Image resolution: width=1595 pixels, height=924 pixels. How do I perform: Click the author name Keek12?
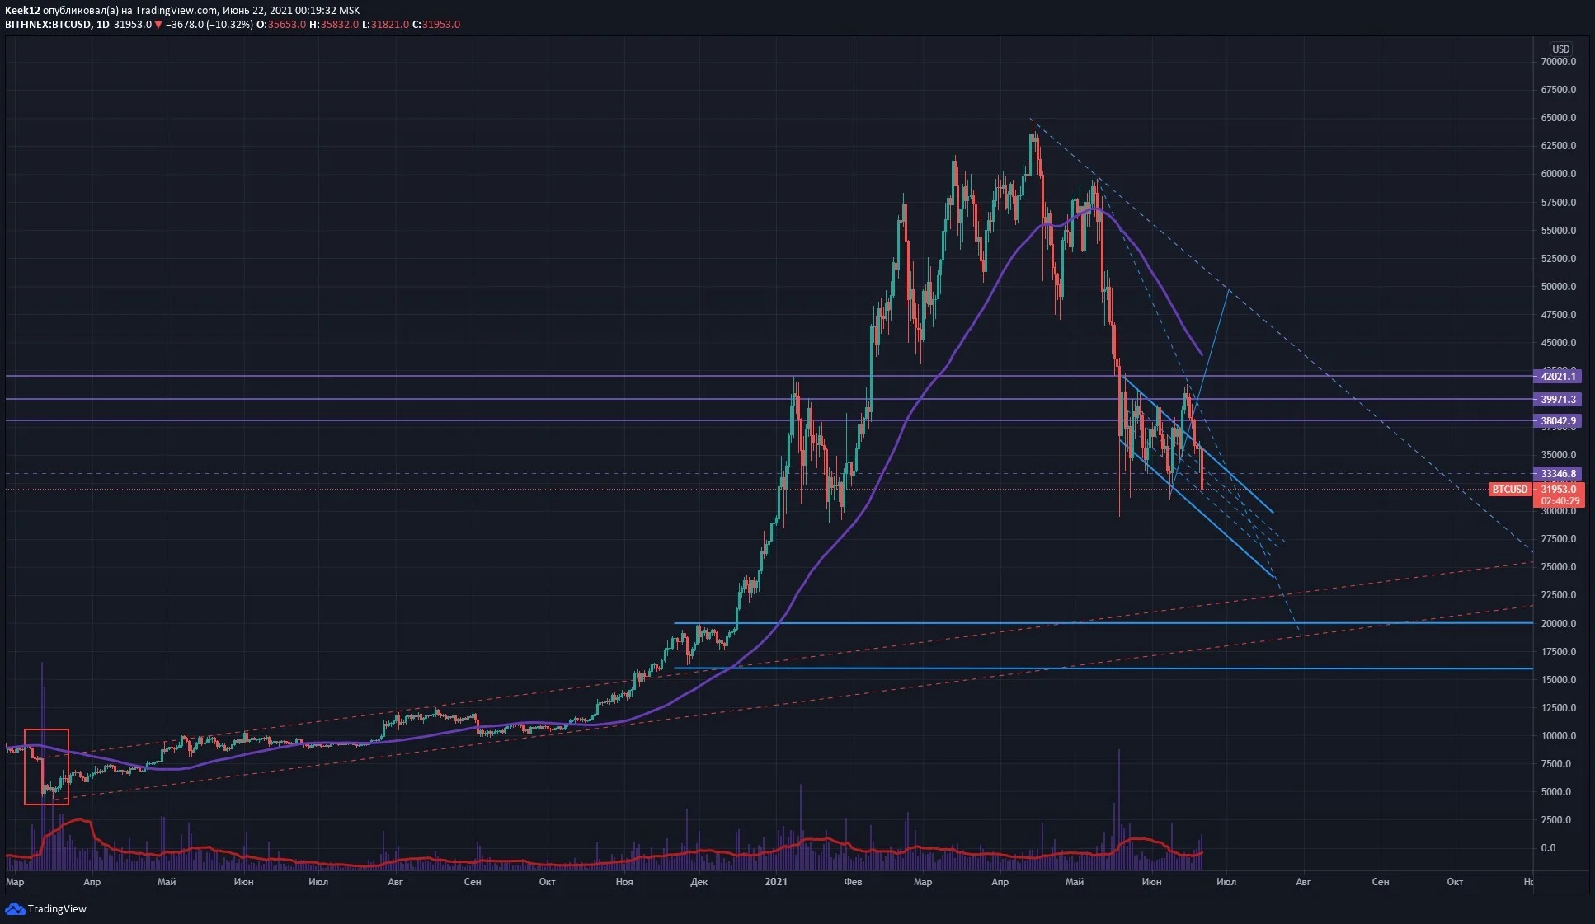tap(22, 11)
